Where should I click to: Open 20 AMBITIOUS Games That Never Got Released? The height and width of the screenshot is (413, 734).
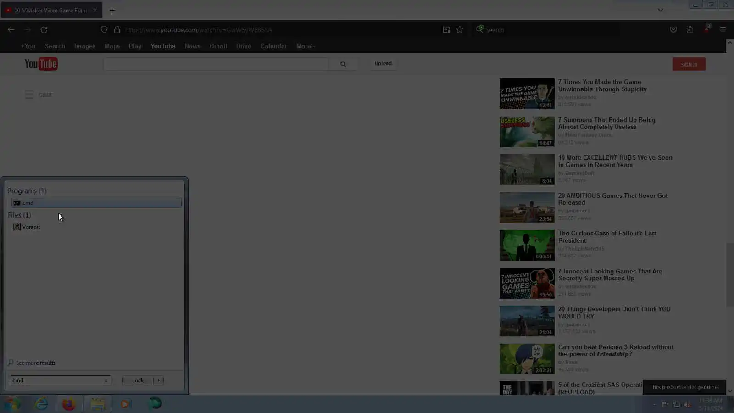(613, 199)
